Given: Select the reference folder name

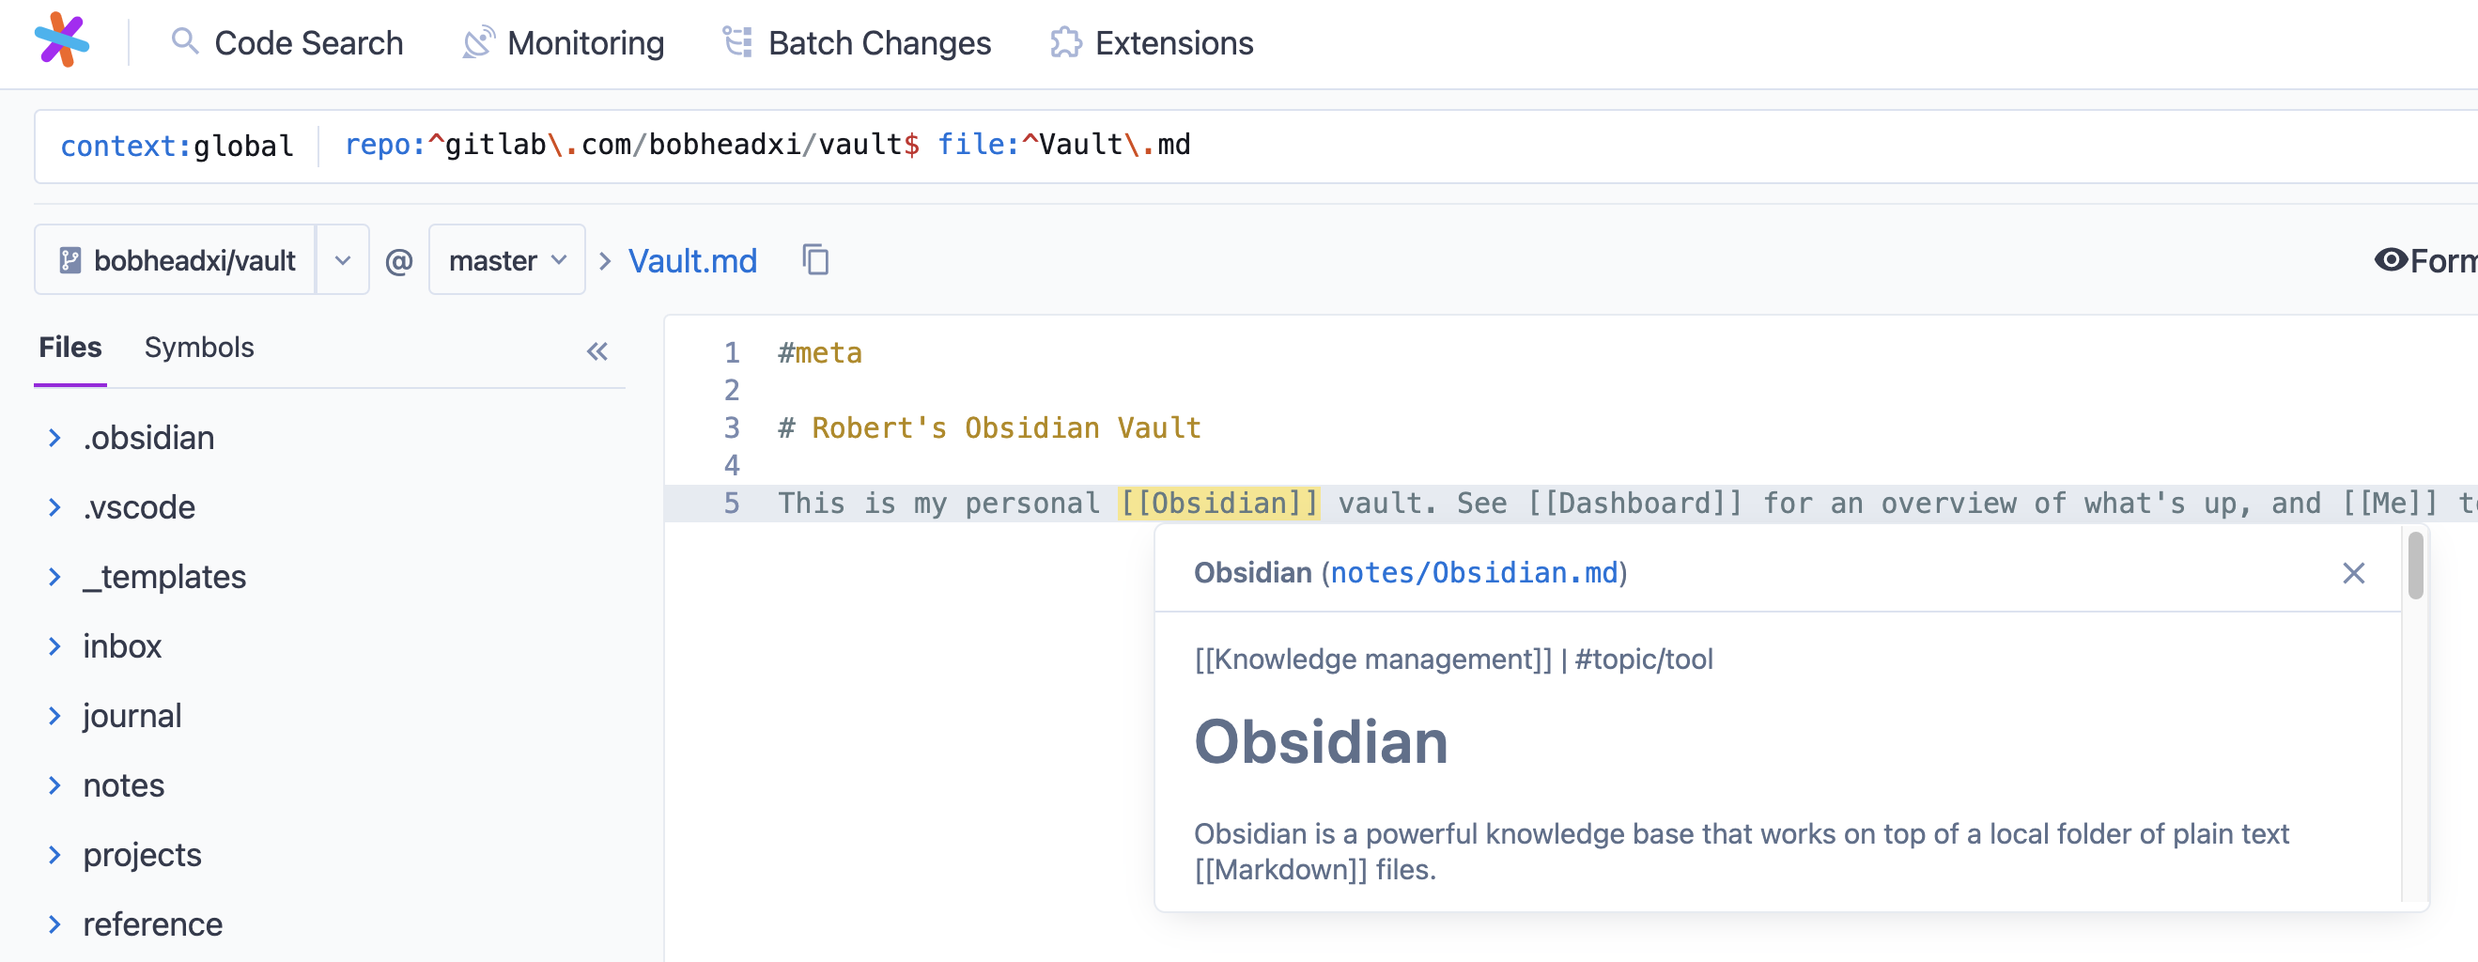Looking at the screenshot, I should pyautogui.click(x=153, y=924).
